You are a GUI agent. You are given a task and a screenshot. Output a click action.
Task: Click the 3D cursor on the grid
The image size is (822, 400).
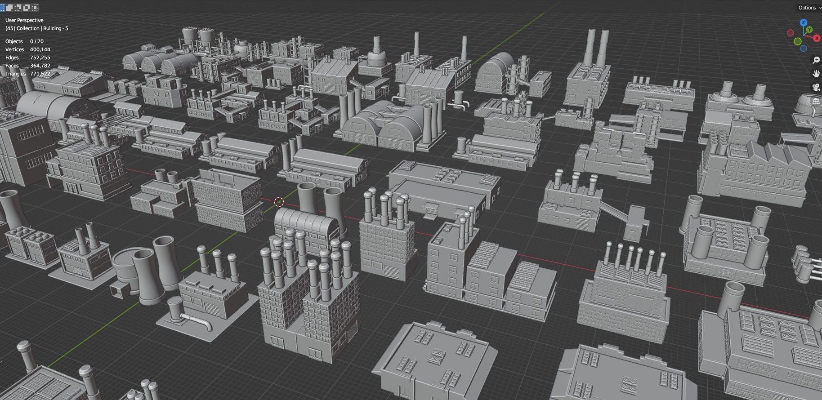click(279, 201)
